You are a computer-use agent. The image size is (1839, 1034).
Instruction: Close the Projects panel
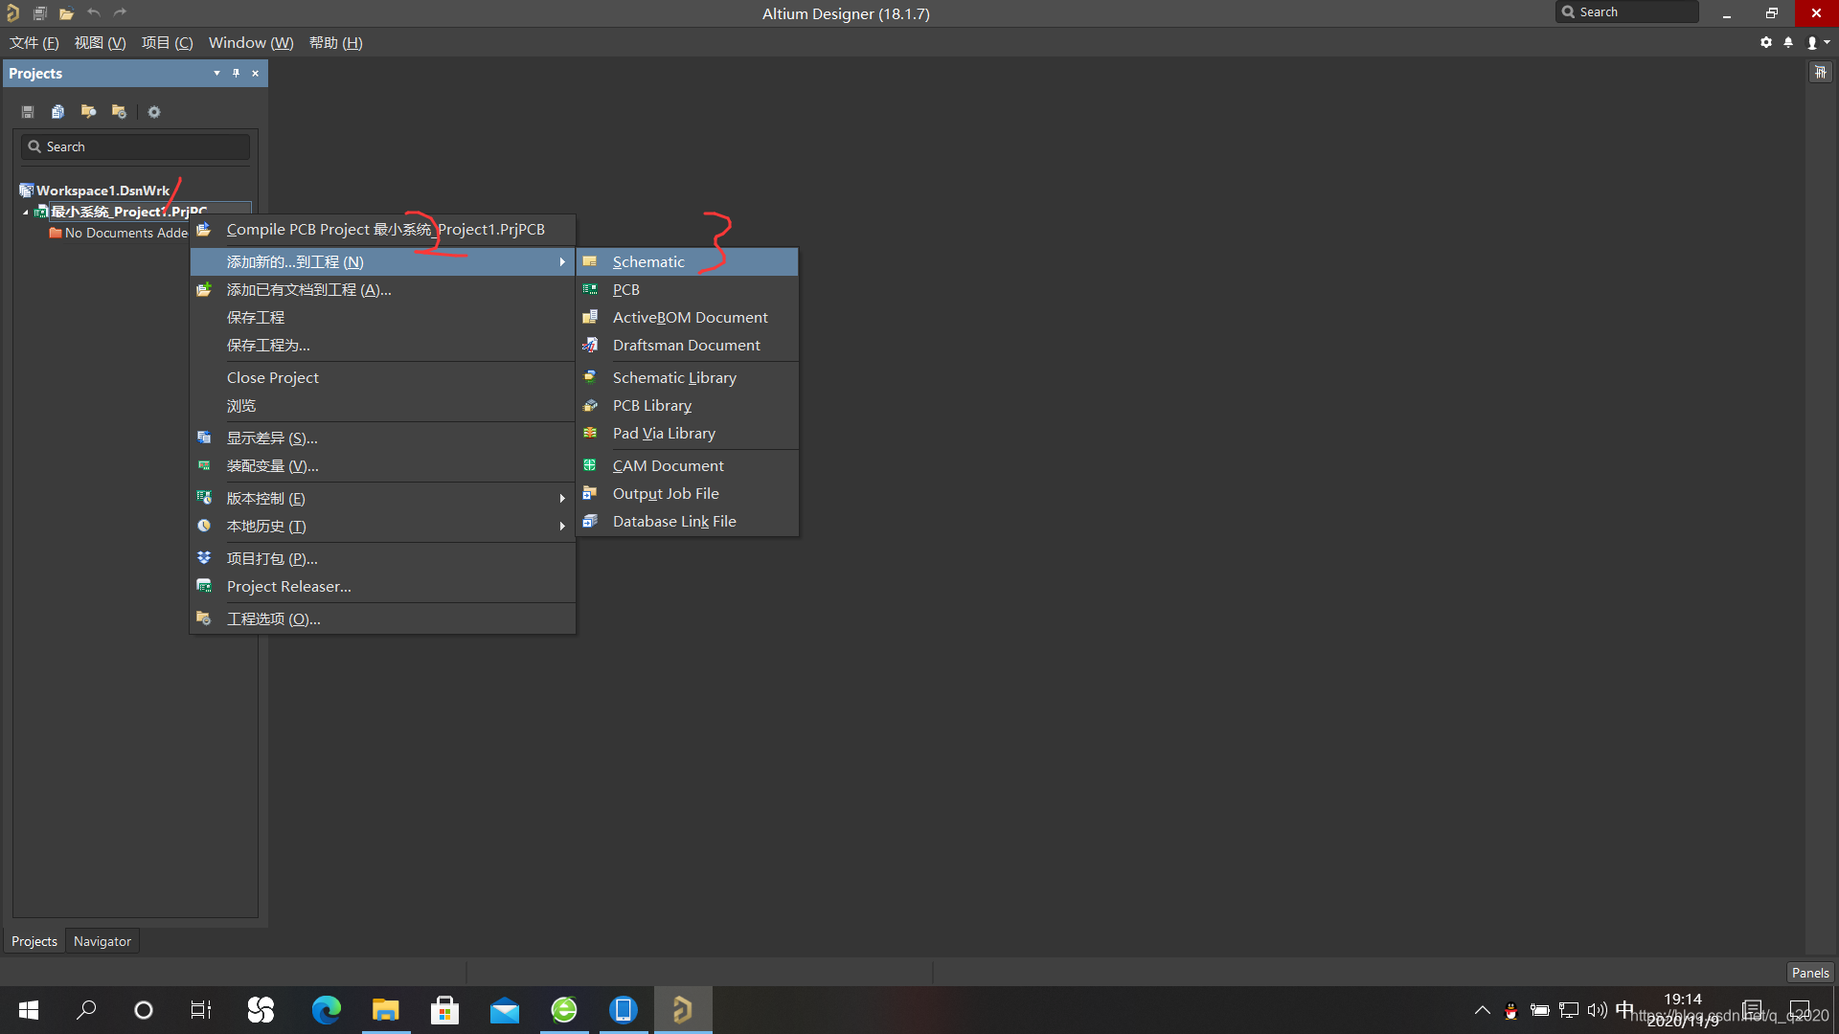[256, 74]
